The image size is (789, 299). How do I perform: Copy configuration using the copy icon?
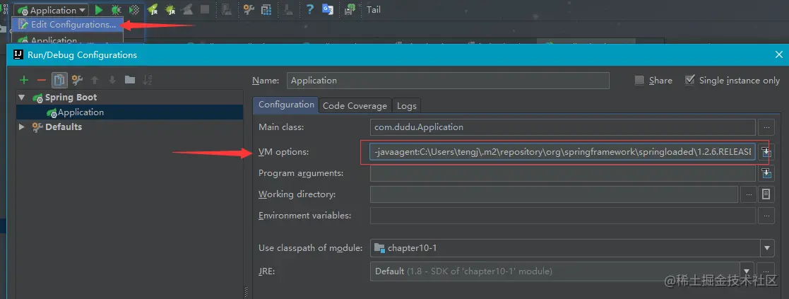(59, 80)
